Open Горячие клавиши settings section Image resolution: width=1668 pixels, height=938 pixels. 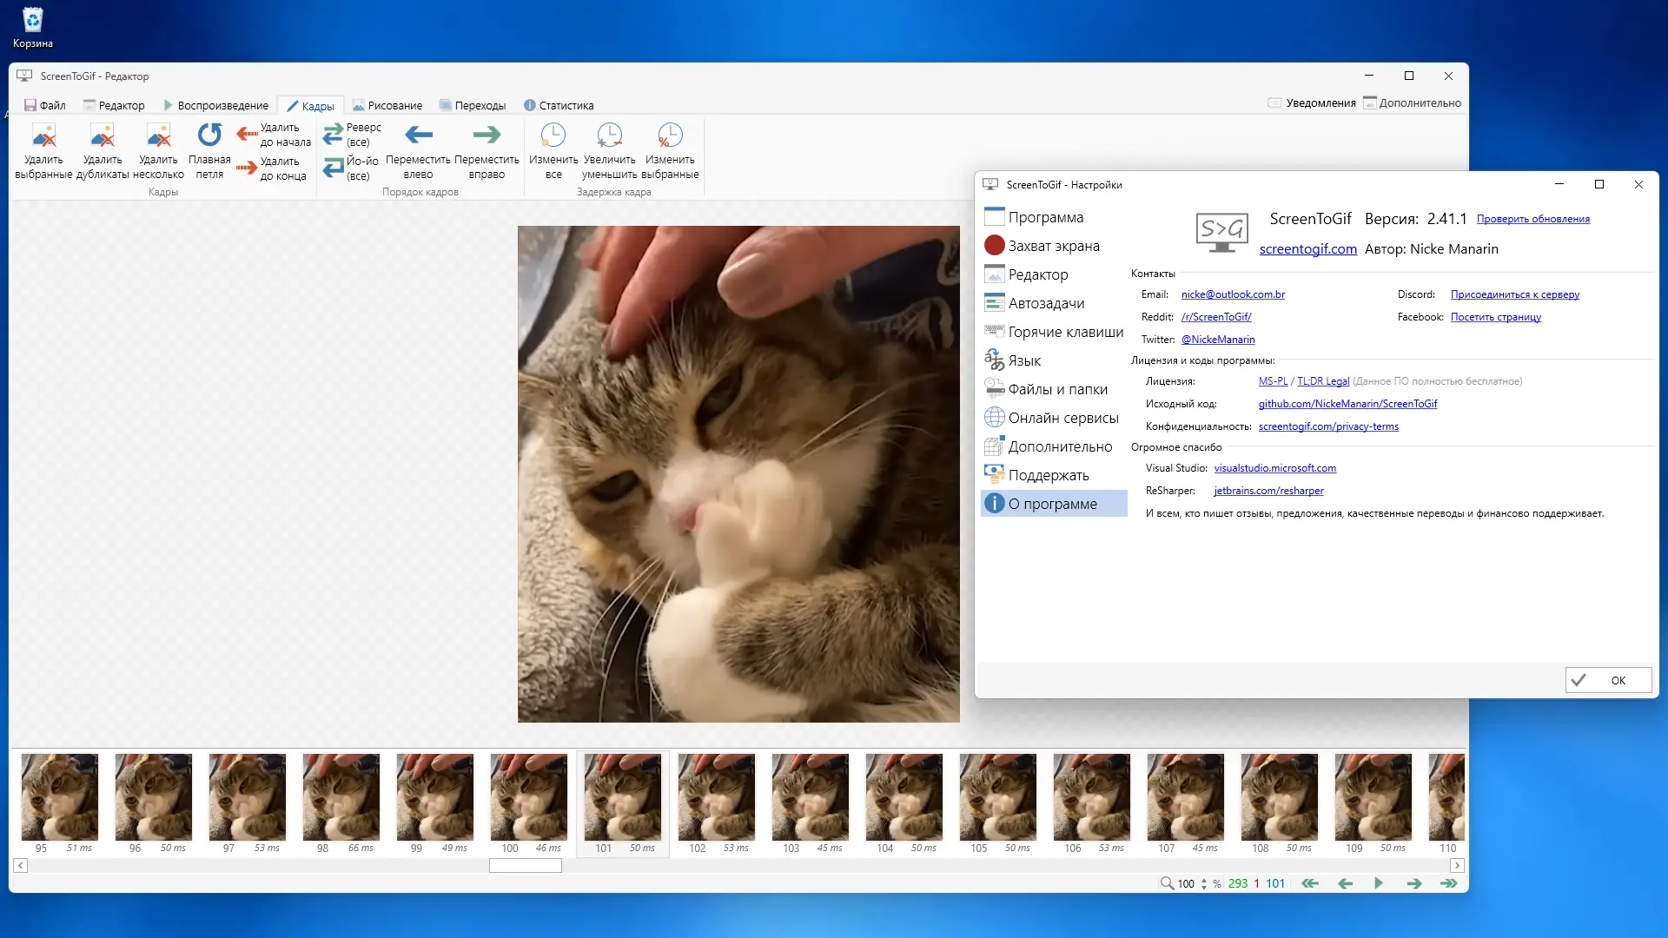(1065, 332)
